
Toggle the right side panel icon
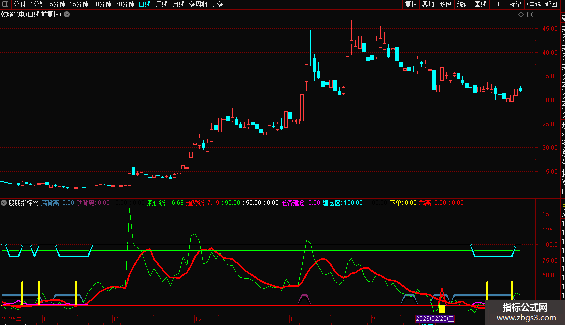530,15
